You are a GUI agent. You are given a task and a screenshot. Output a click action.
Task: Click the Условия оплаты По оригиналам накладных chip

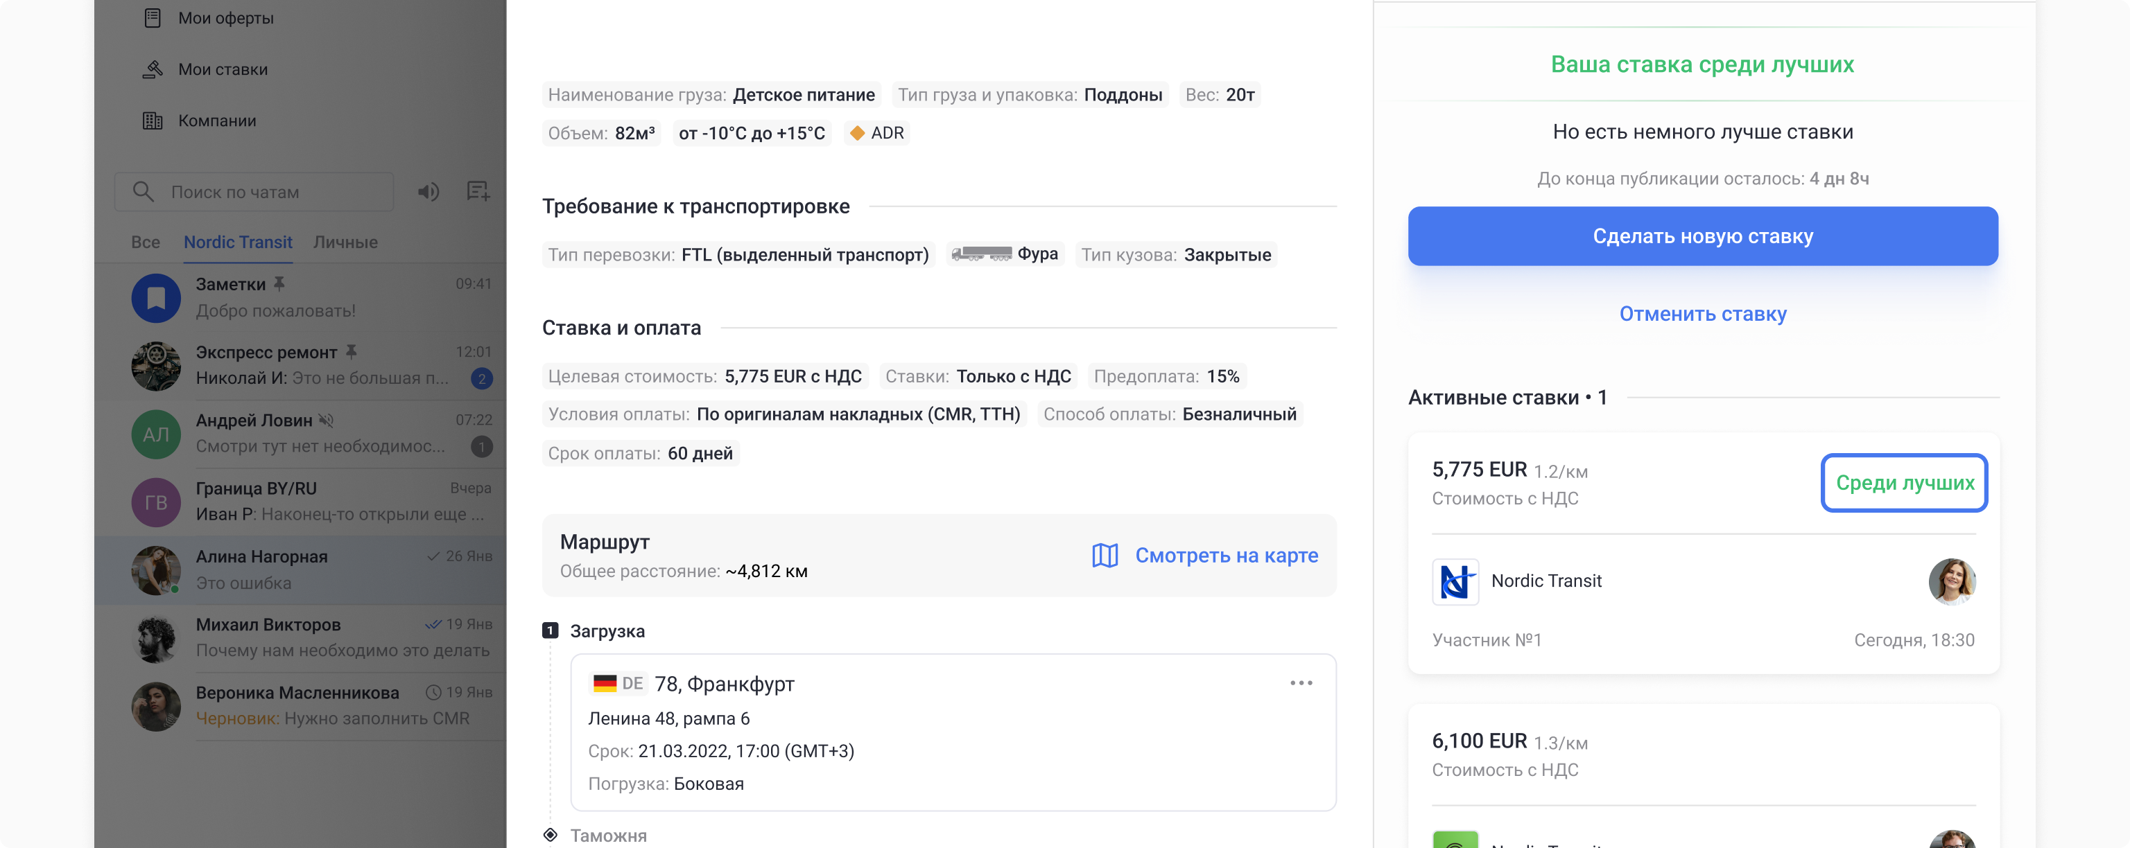click(x=784, y=414)
